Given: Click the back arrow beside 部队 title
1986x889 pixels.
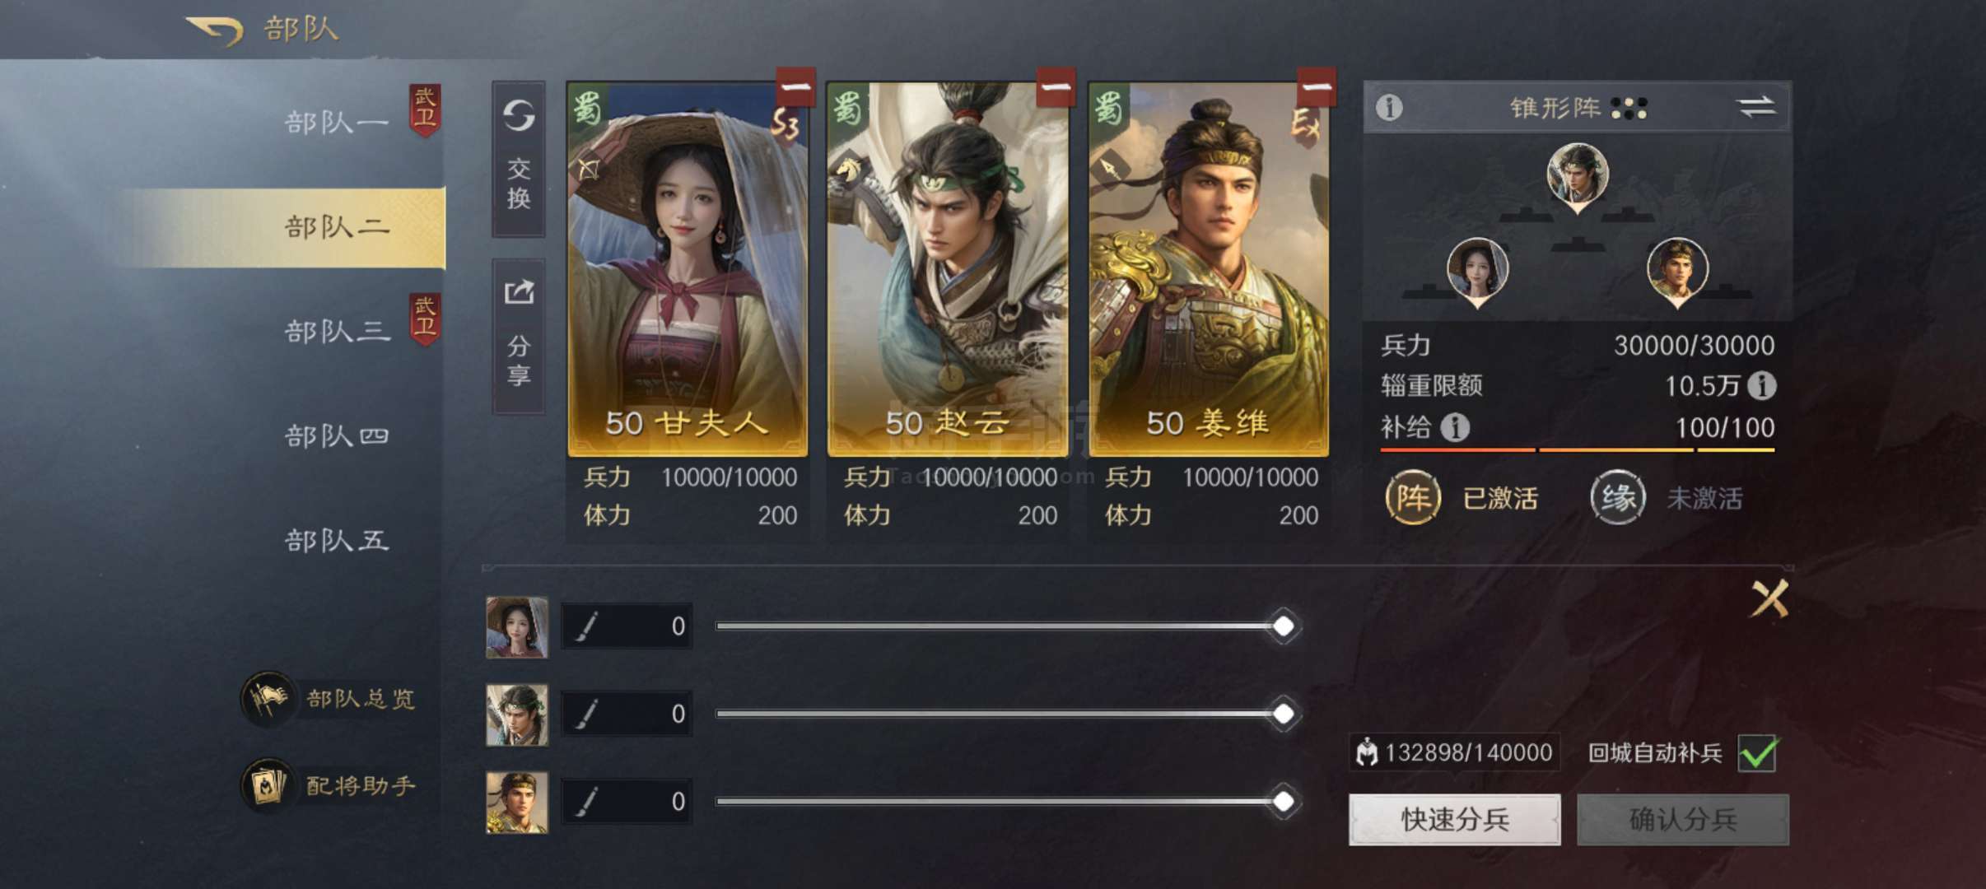Looking at the screenshot, I should [x=214, y=31].
